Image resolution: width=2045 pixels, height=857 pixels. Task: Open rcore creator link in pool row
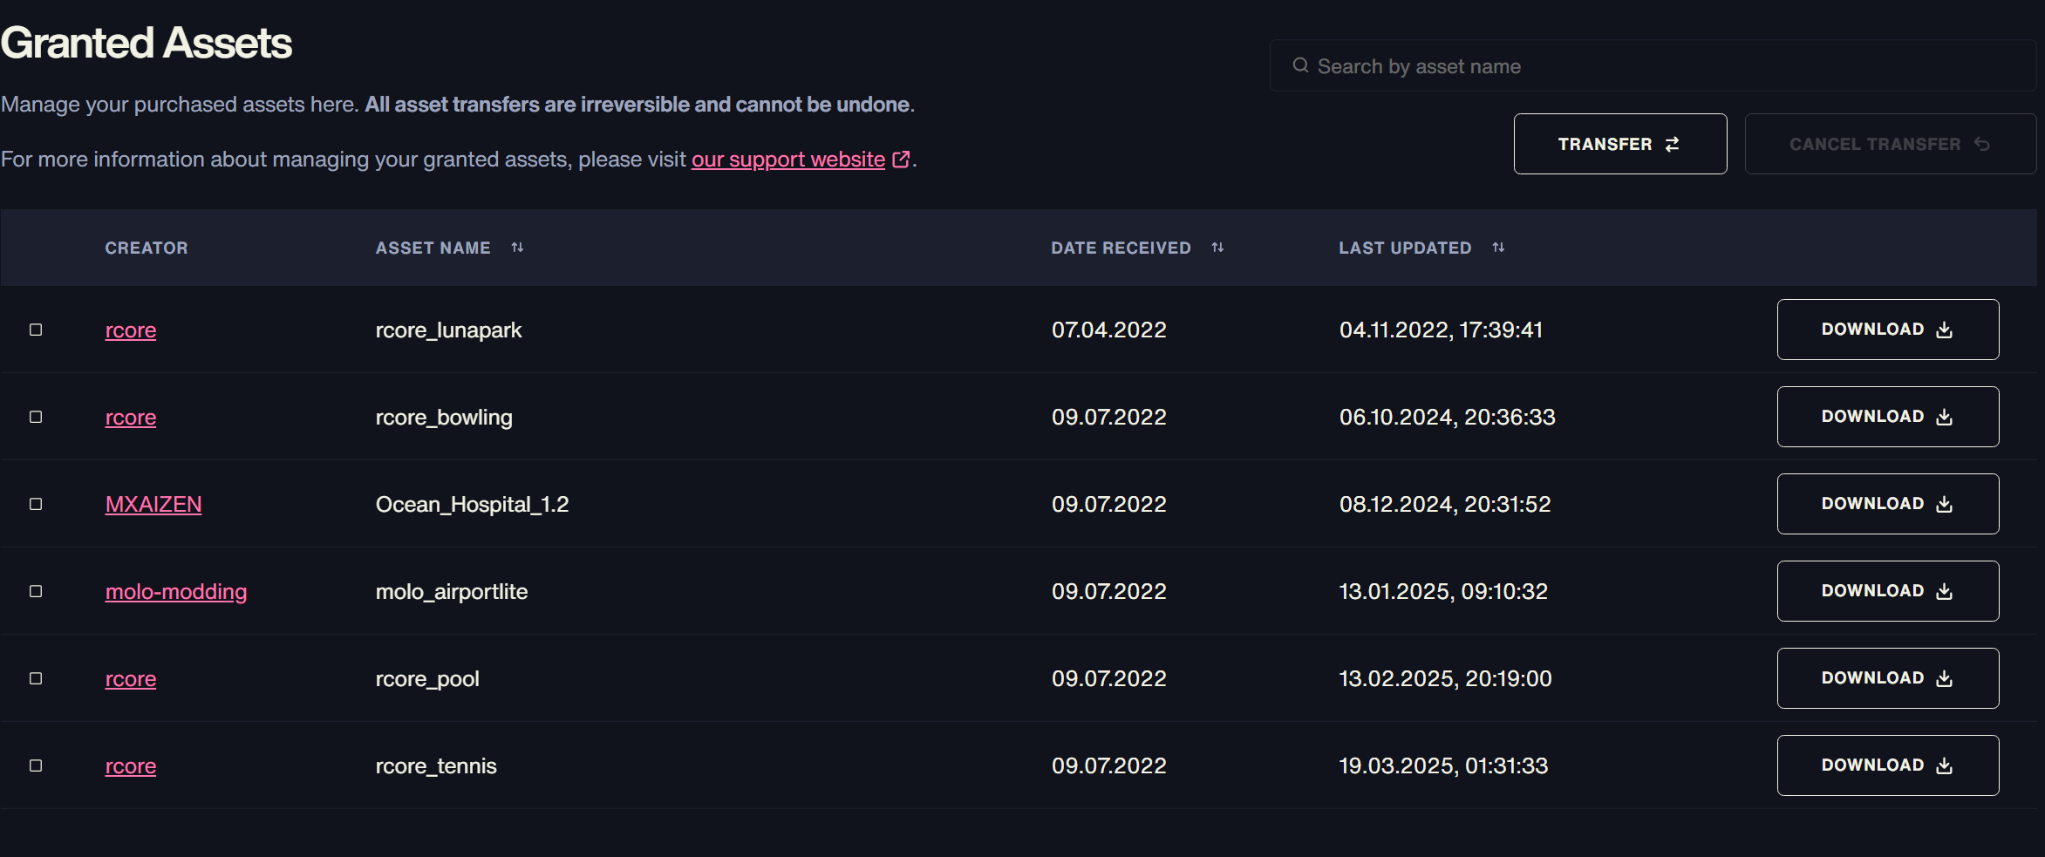pos(131,679)
